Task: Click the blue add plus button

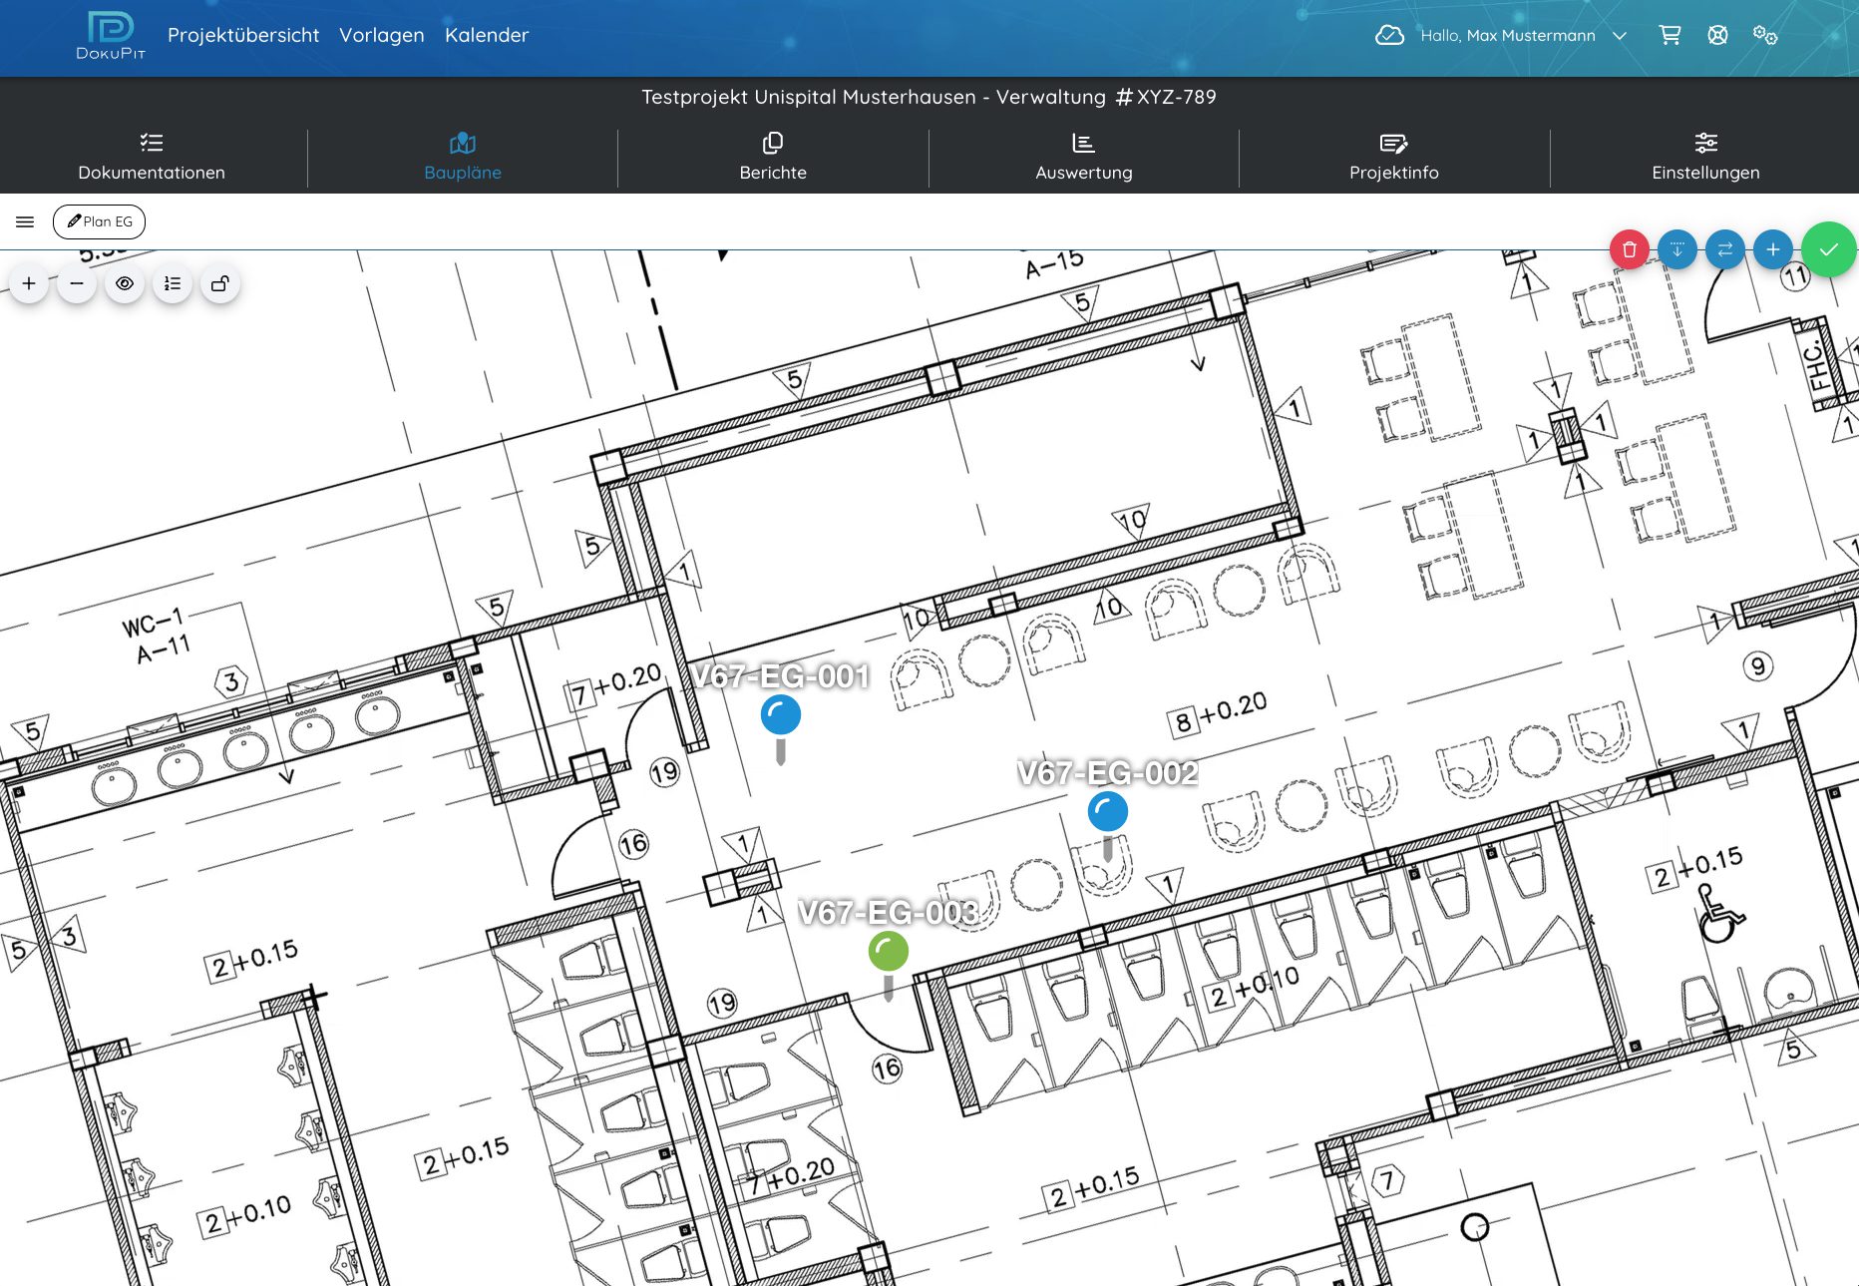Action: 1773,249
